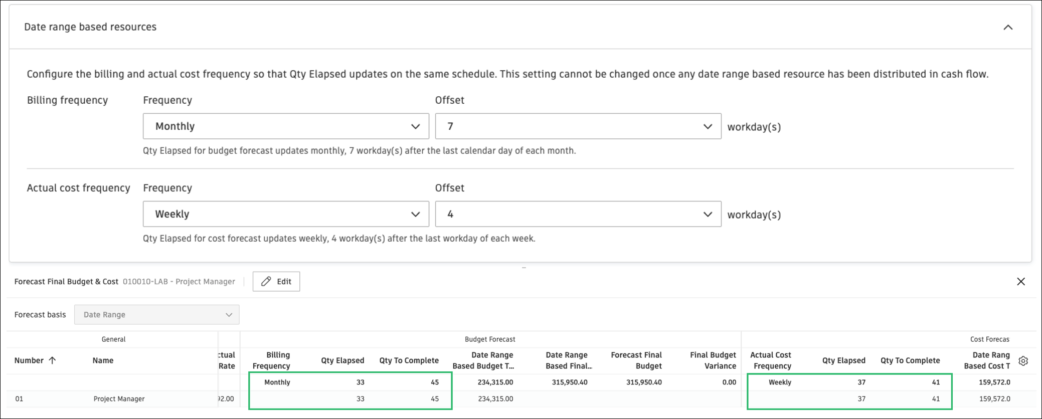Click the Actual Cost Frequency column header
Viewport: 1042px width, 419px height.
[771, 360]
